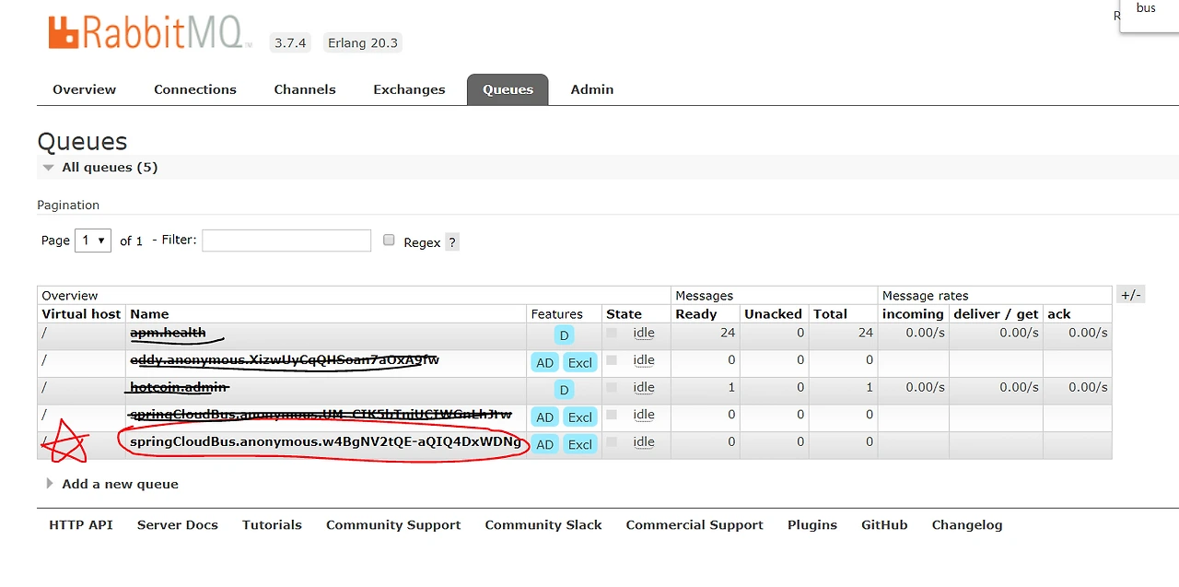The image size is (1179, 587).
Task: Click the +/- column selector button
Action: [x=1130, y=295]
